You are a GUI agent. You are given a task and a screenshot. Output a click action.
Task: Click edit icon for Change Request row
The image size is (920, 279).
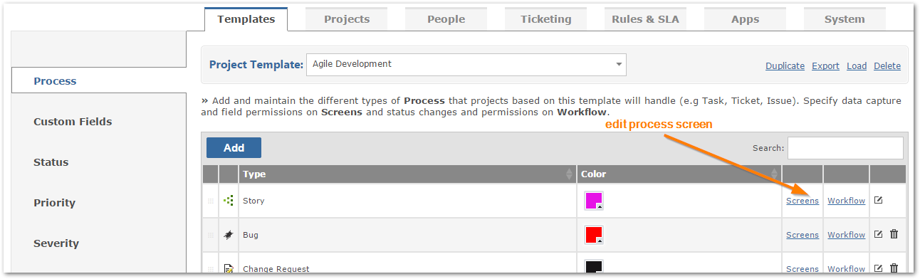878,268
